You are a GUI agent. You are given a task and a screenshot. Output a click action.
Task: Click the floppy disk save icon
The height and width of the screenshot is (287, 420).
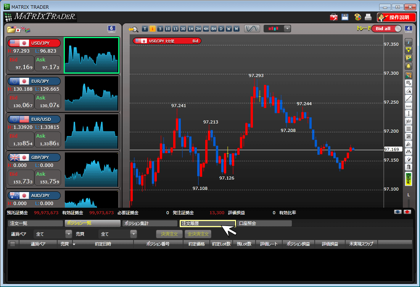[x=345, y=17]
